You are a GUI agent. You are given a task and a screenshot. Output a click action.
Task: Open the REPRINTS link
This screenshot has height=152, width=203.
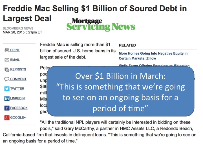tap(18, 70)
